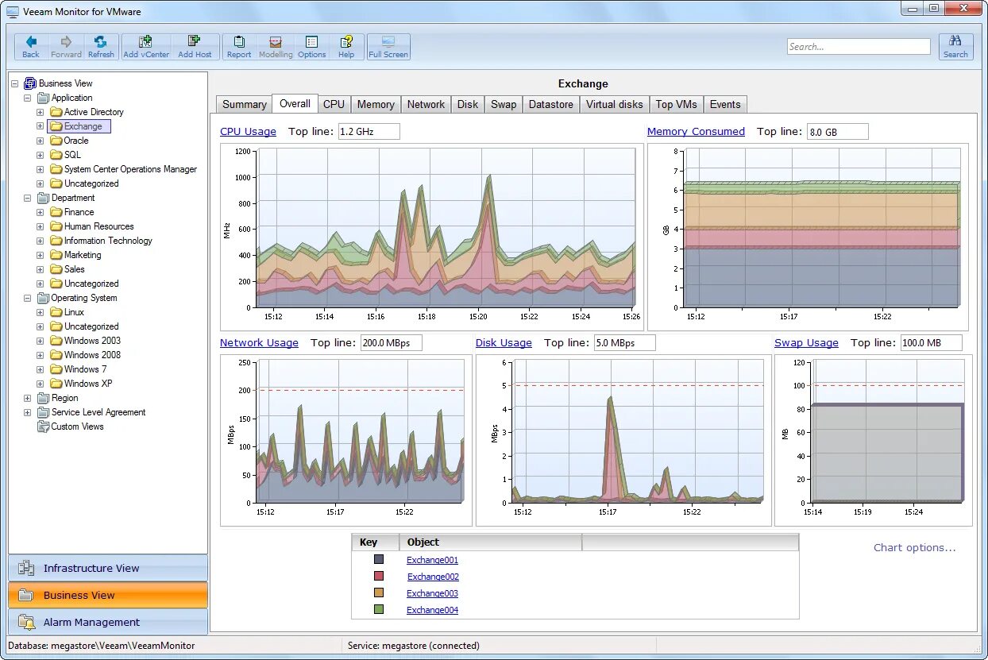Viewport: 988px width, 660px height.
Task: Open the Top VMs tab
Action: (676, 104)
